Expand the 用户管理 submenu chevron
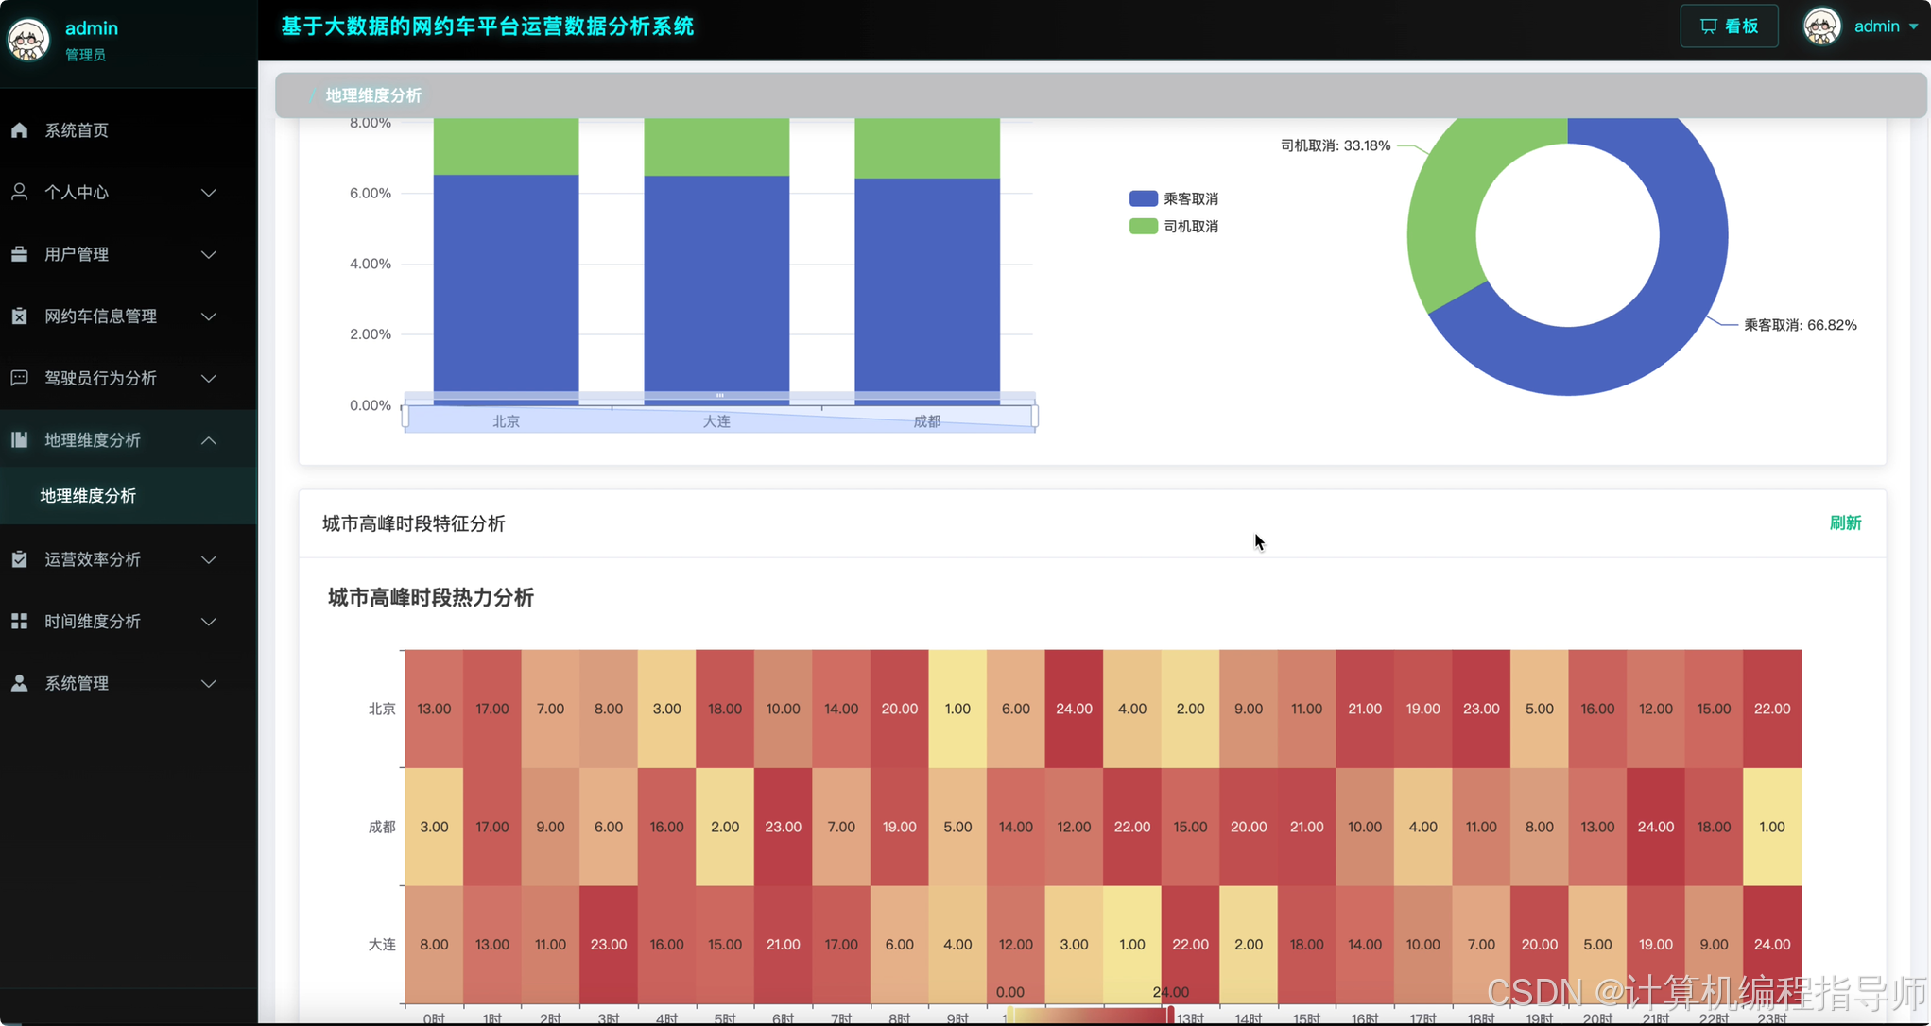The width and height of the screenshot is (1931, 1026). [x=209, y=254]
